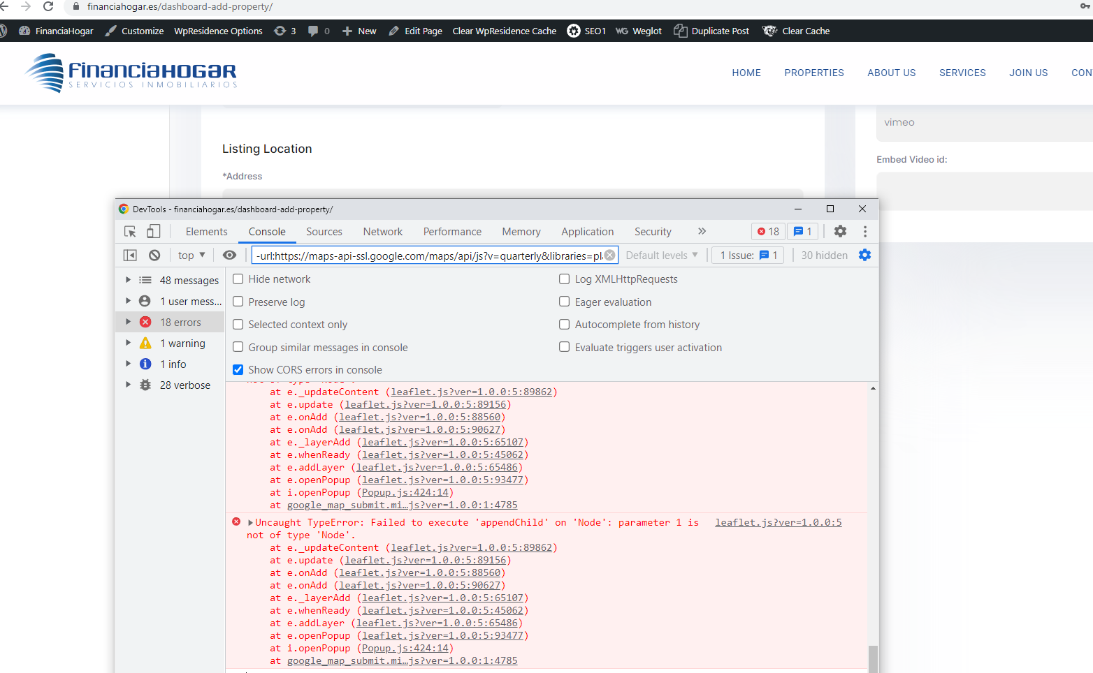Switch to the Performance tab
Viewport: 1093px width, 673px height.
(452, 232)
